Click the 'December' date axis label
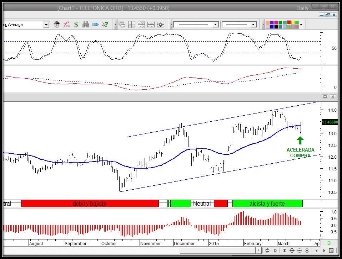The image size is (342, 259). click(x=184, y=244)
